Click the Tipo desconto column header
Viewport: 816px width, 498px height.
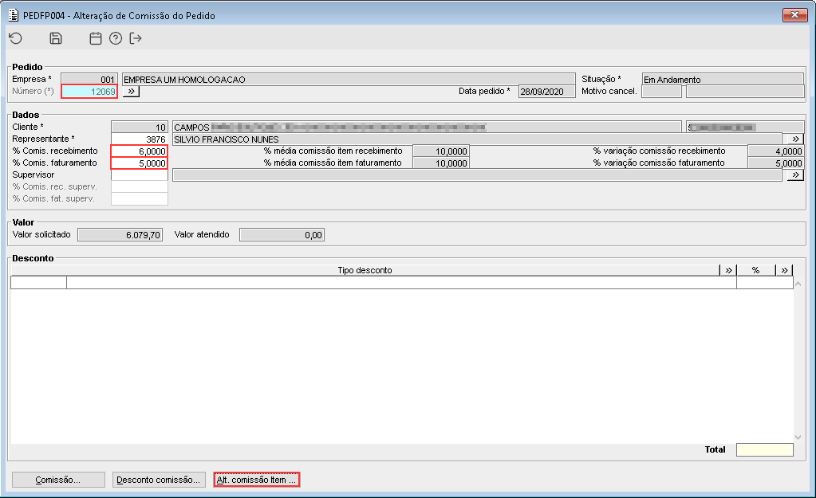pyautogui.click(x=365, y=270)
